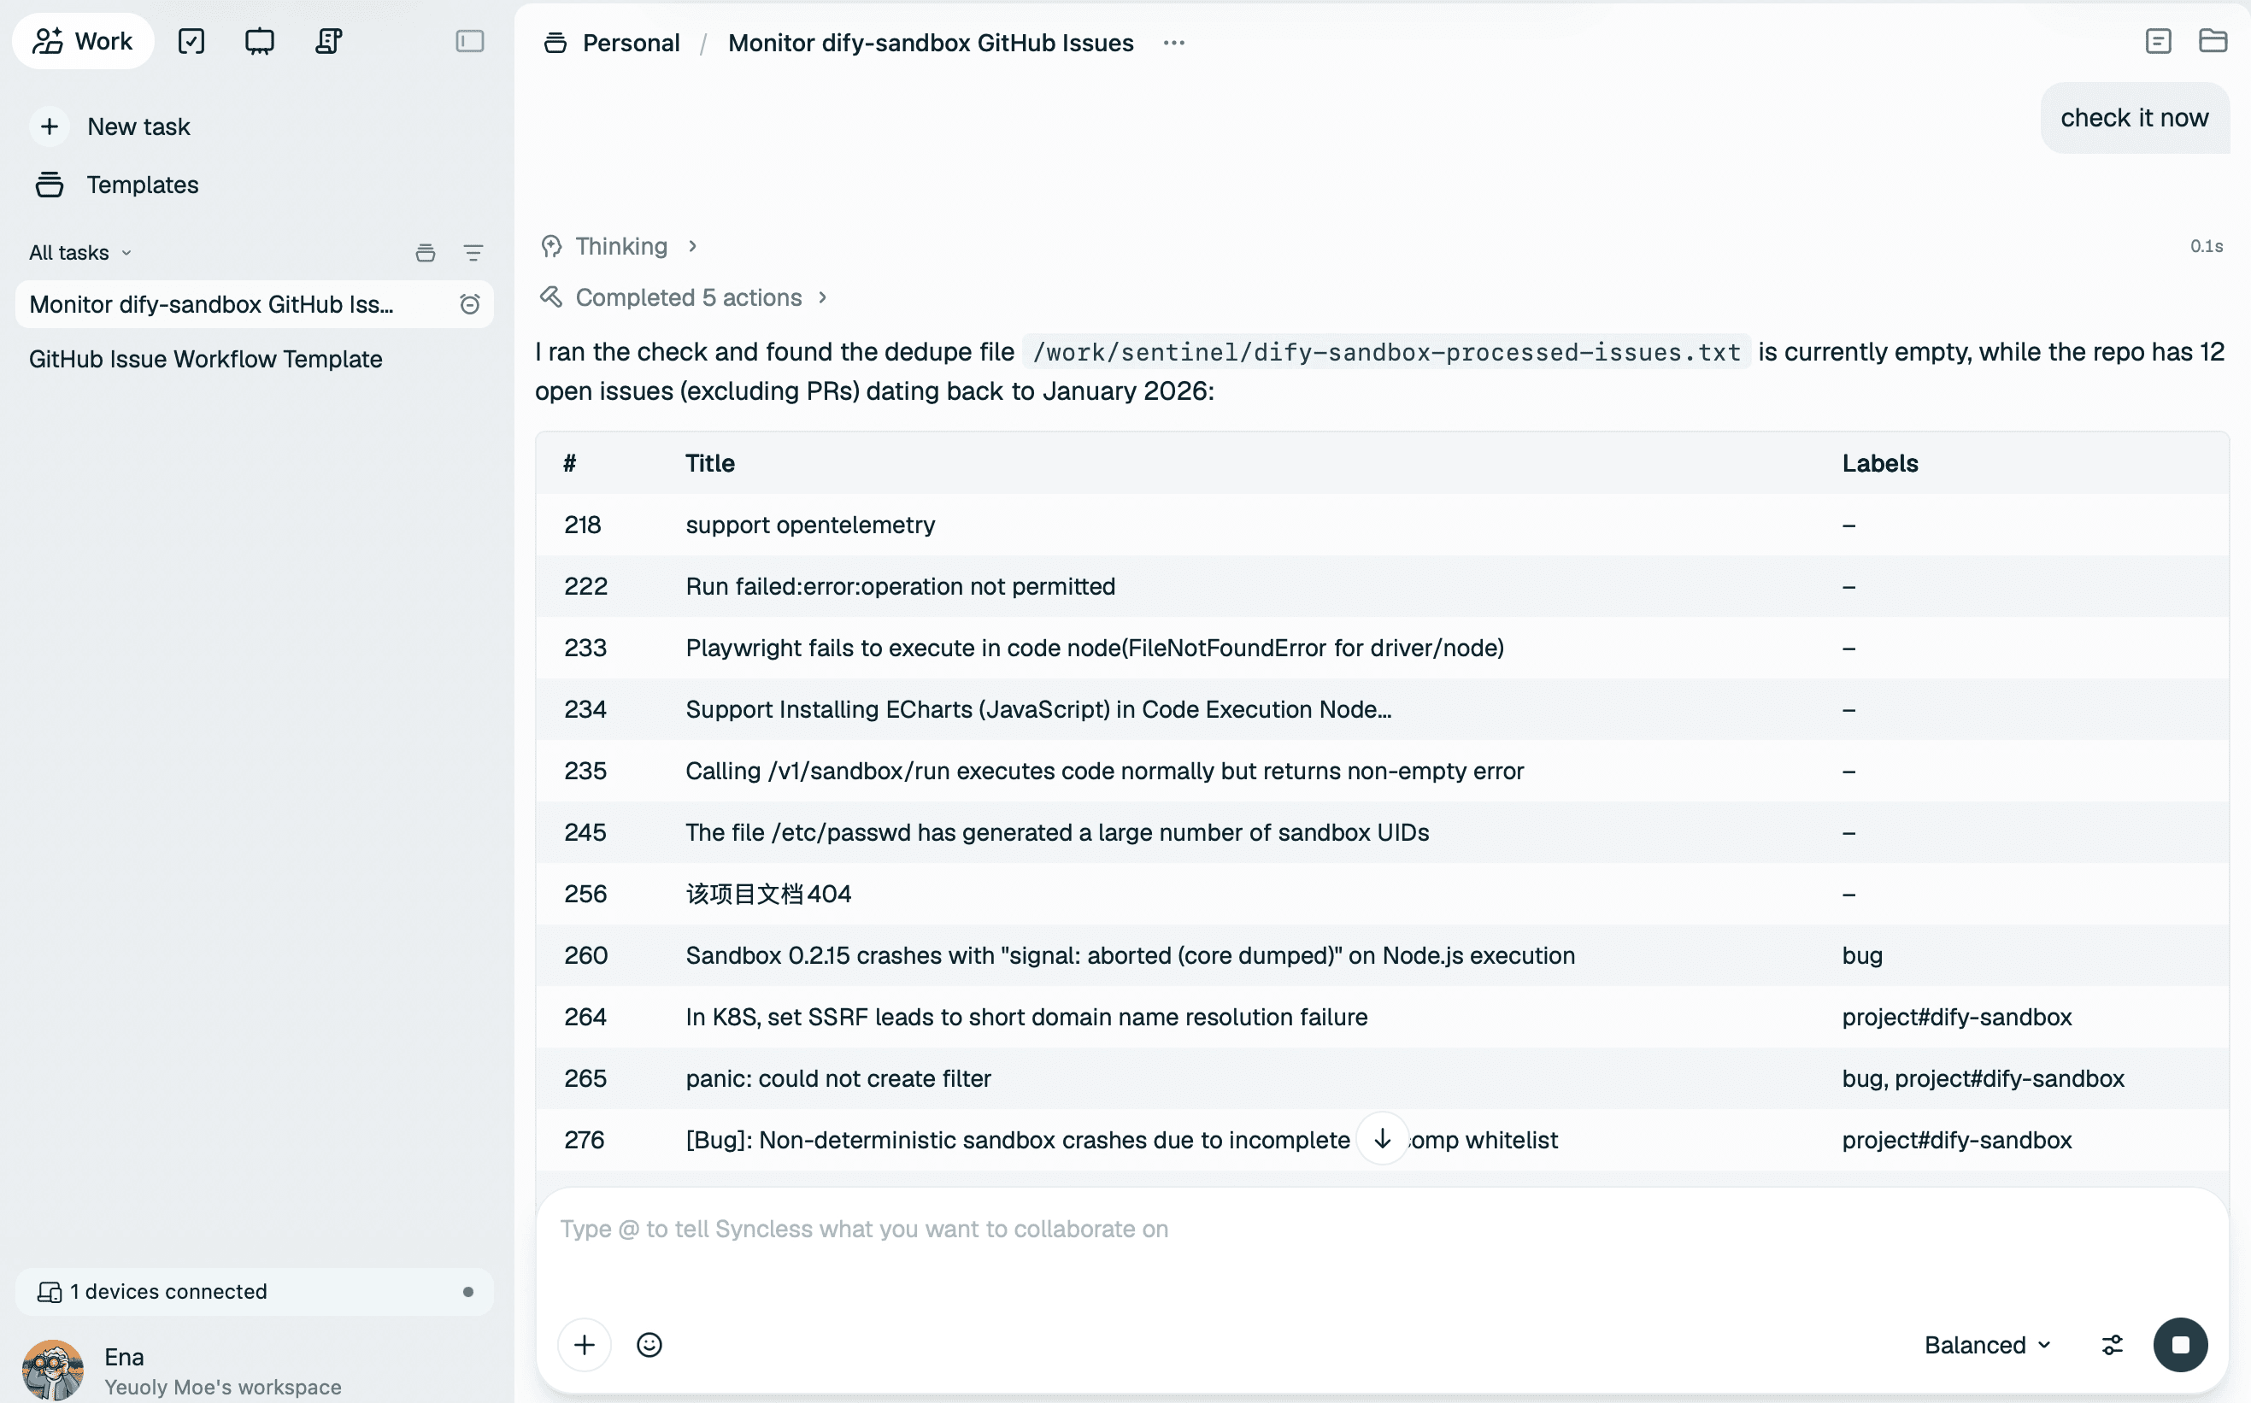Select the 'Run failed:error:operation not permitted' title
Image resolution: width=2251 pixels, height=1403 pixels.
[x=900, y=586]
